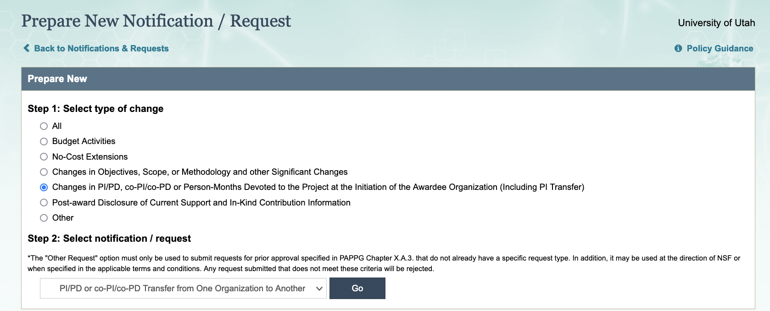This screenshot has height=311, width=770.
Task: Click Step 2: Select notification / request heading
Action: click(x=109, y=239)
